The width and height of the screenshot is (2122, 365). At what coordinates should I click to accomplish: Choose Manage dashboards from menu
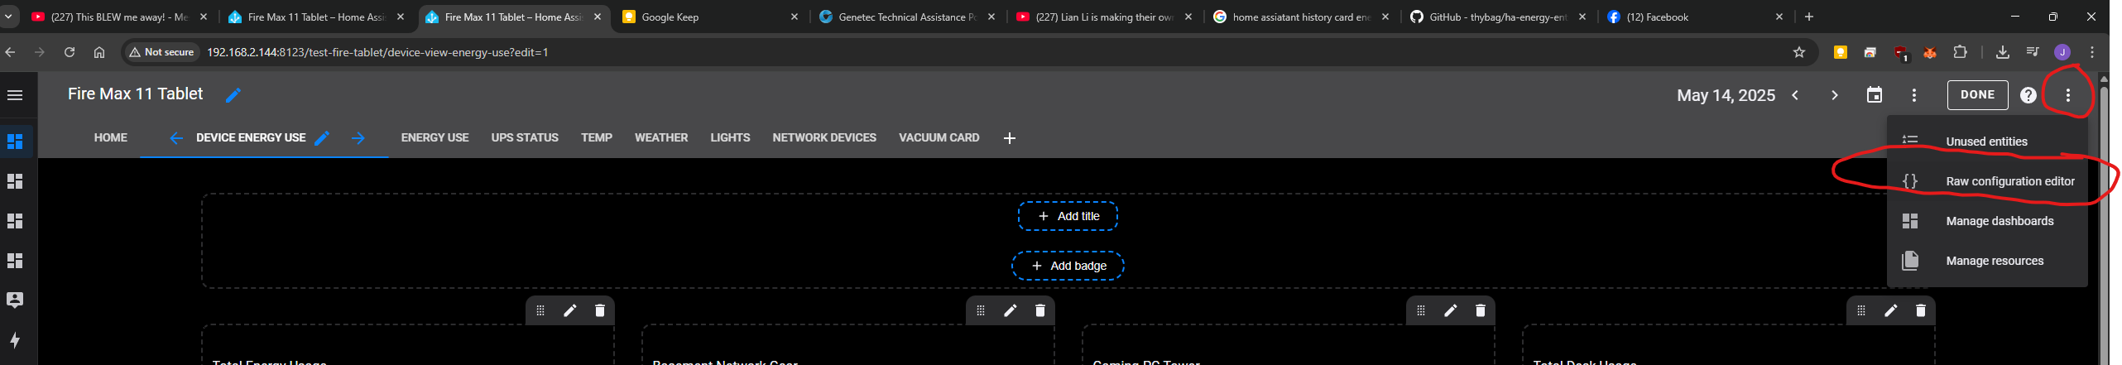[x=2000, y=221]
